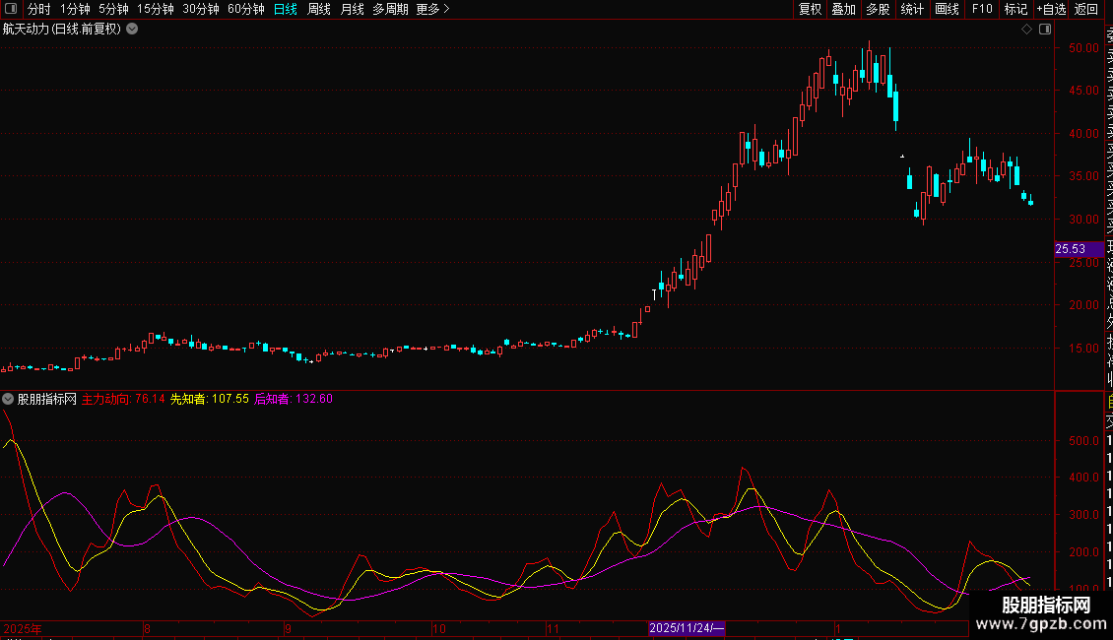Click month 10 on the time axis

point(438,628)
